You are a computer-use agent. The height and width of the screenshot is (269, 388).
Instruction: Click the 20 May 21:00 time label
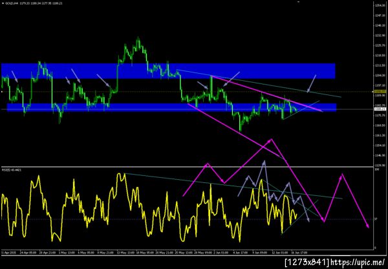[164, 253]
